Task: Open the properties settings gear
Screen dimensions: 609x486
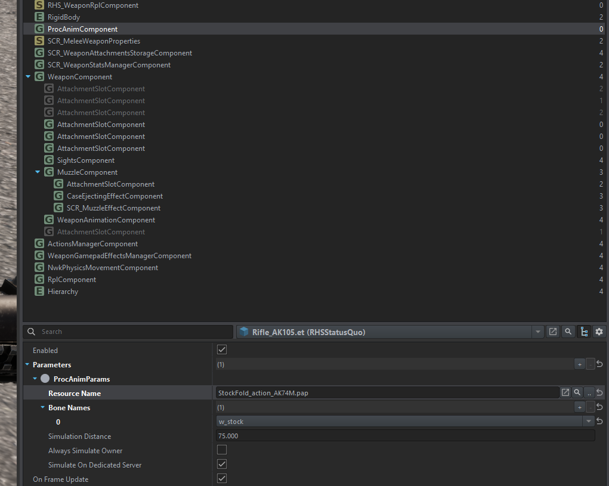Action: pos(599,332)
